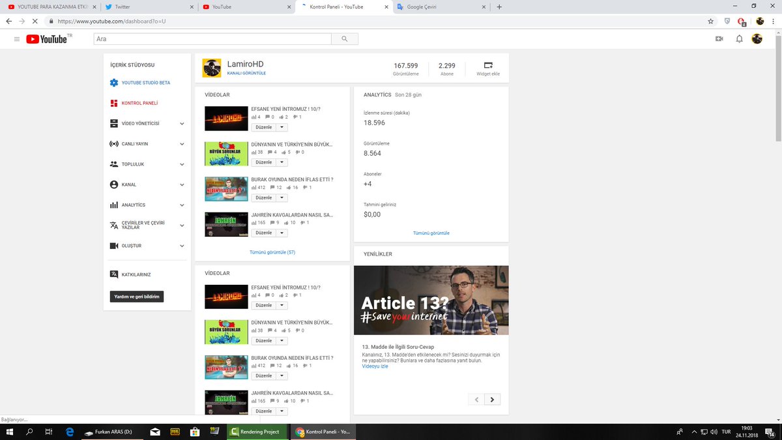Click the YouTube logo
This screenshot has width=782, height=440.
click(46, 39)
